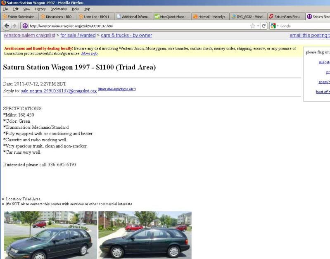Screen dimensions: 330x259
Task: Open the Edit menu
Action: [15, 9]
